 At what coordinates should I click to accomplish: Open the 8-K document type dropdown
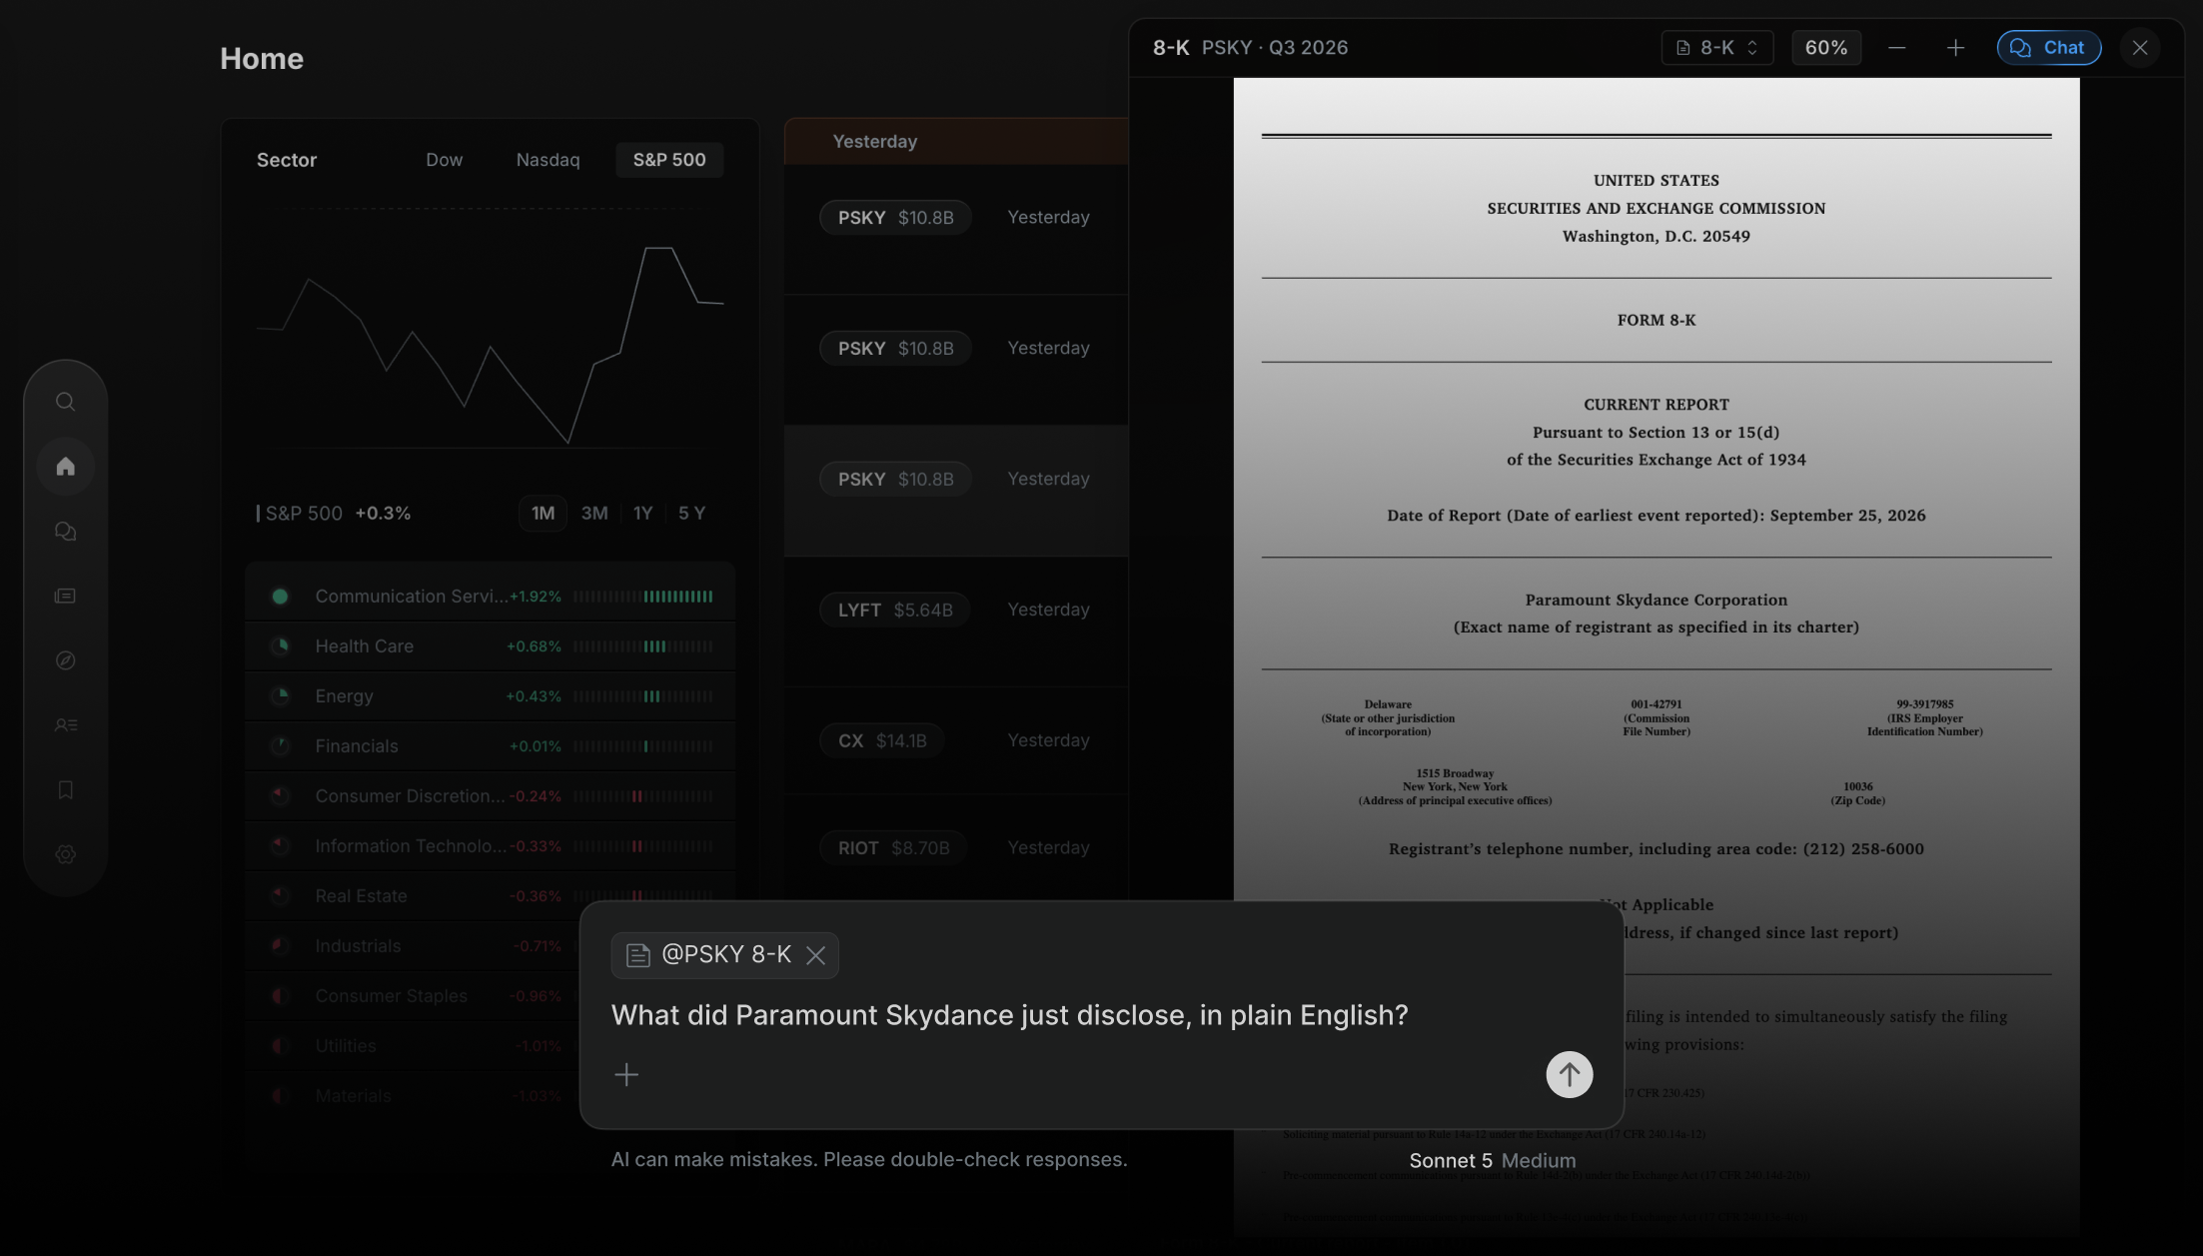[1716, 48]
